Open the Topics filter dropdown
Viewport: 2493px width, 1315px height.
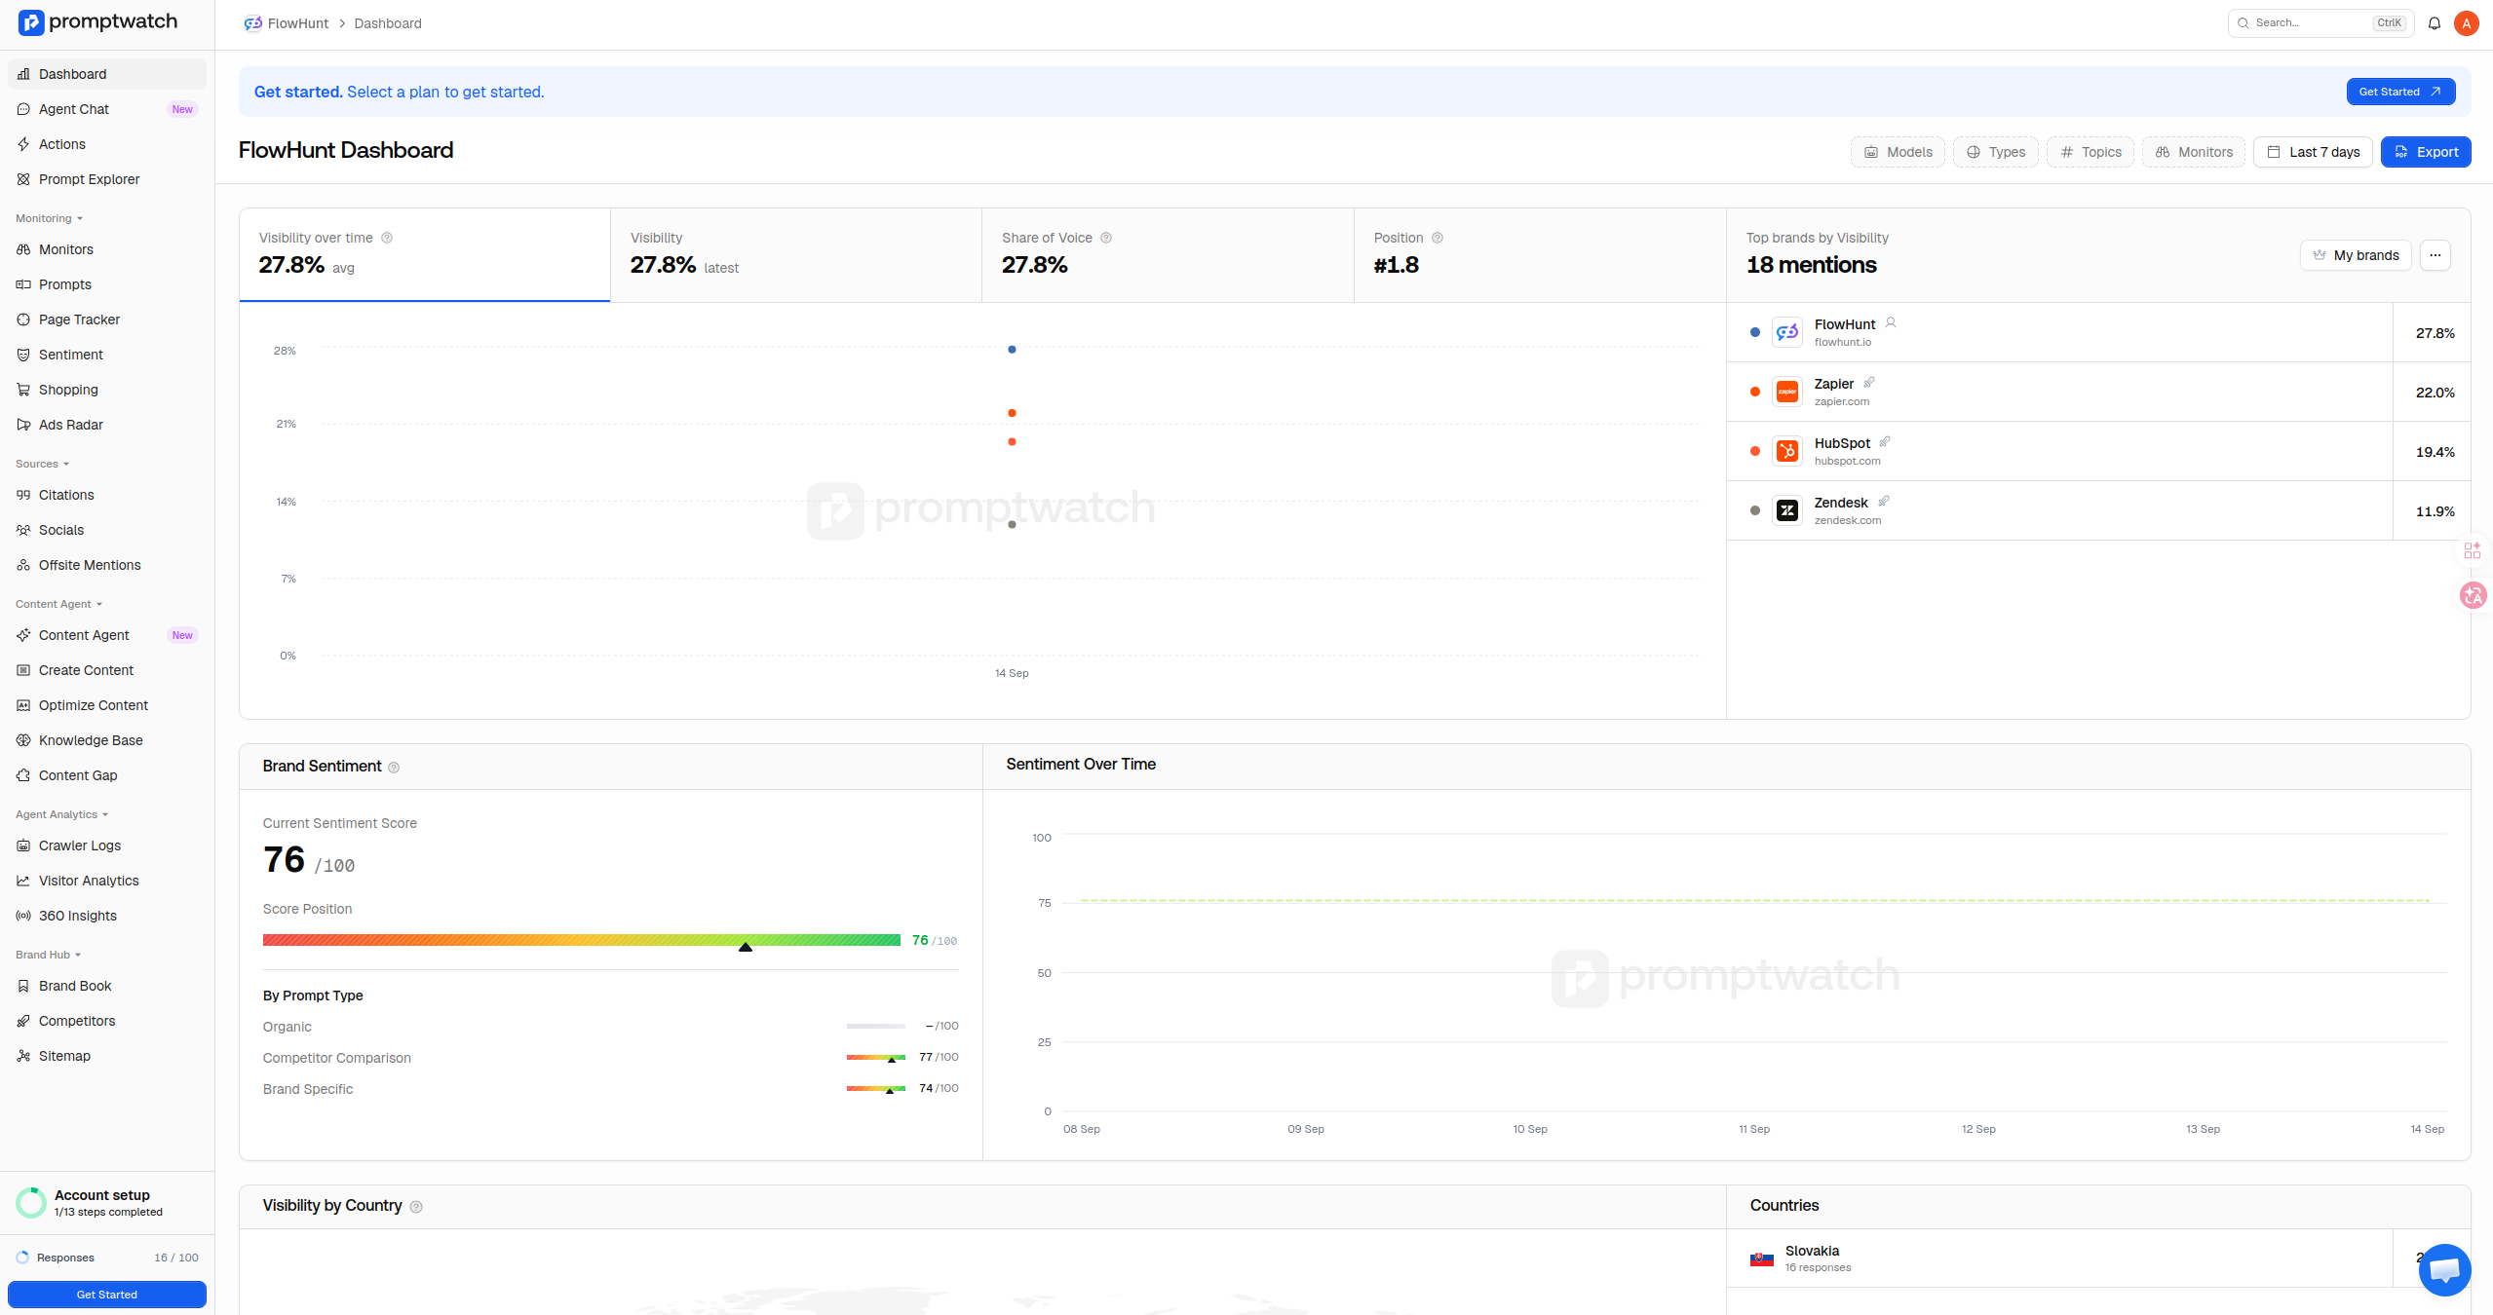2090,152
